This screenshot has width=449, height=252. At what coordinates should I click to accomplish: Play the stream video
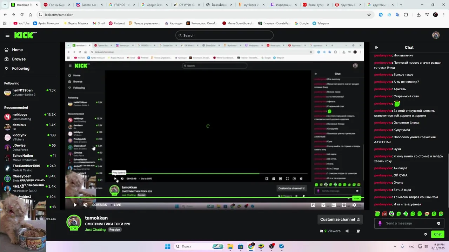coord(75,205)
